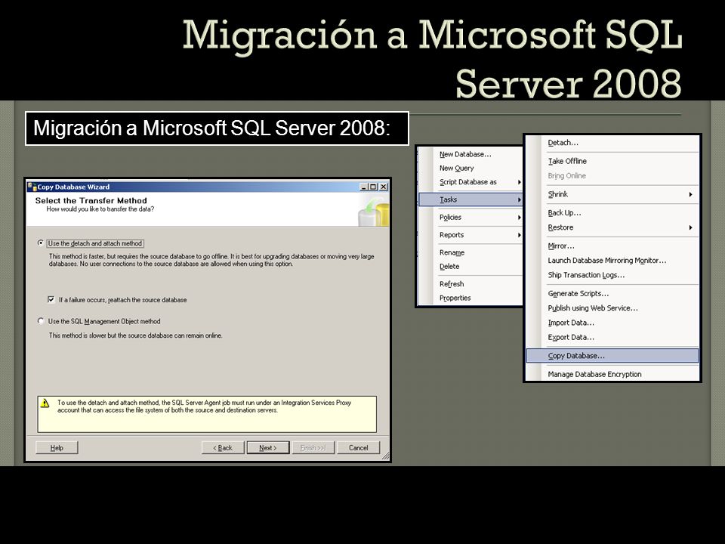Select the SQL Management Object method radio
725x544 pixels.
coord(41,320)
